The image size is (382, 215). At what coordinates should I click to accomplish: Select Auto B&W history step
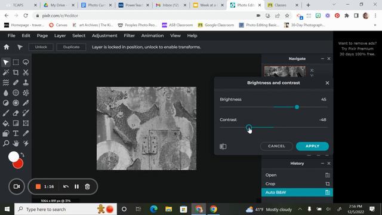pos(297,192)
